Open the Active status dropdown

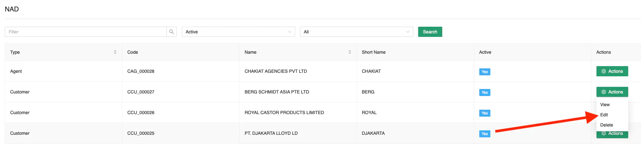point(238,32)
